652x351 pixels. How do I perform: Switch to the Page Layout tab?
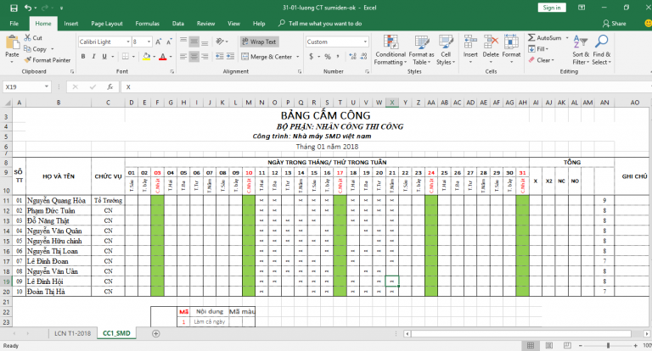pos(107,24)
